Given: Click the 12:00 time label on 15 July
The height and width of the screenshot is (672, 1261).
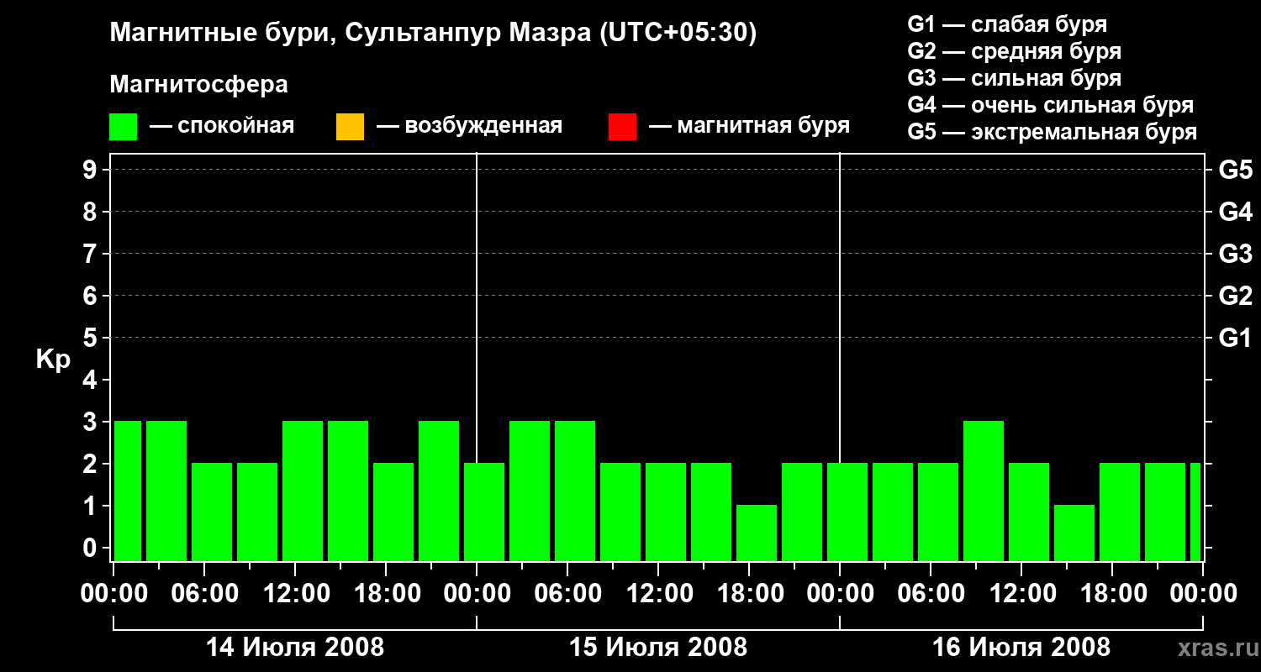Looking at the screenshot, I should click(x=658, y=594).
